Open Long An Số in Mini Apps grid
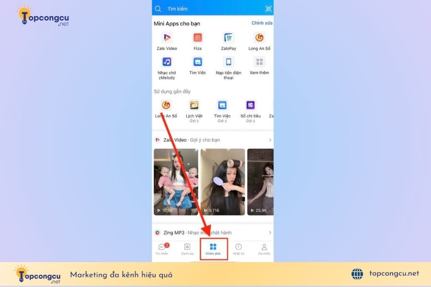This screenshot has width=431, height=287. pos(259,41)
